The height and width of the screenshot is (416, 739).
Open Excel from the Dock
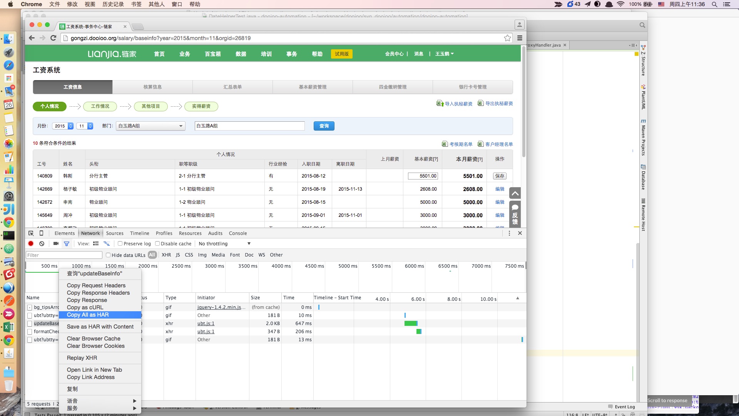(9, 327)
